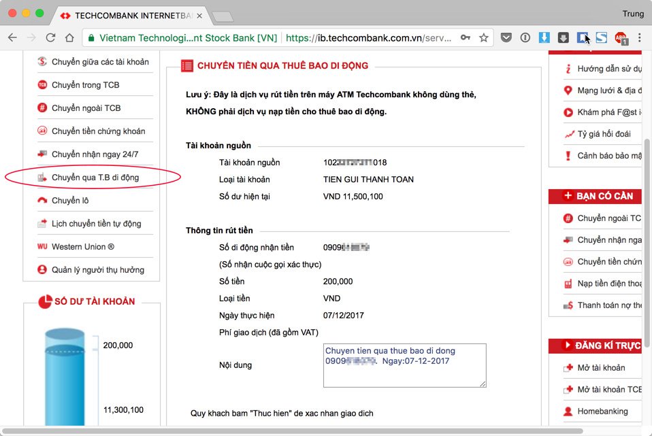This screenshot has width=652, height=436.
Task: Open the Pocket extension icon
Action: pyautogui.click(x=506, y=38)
